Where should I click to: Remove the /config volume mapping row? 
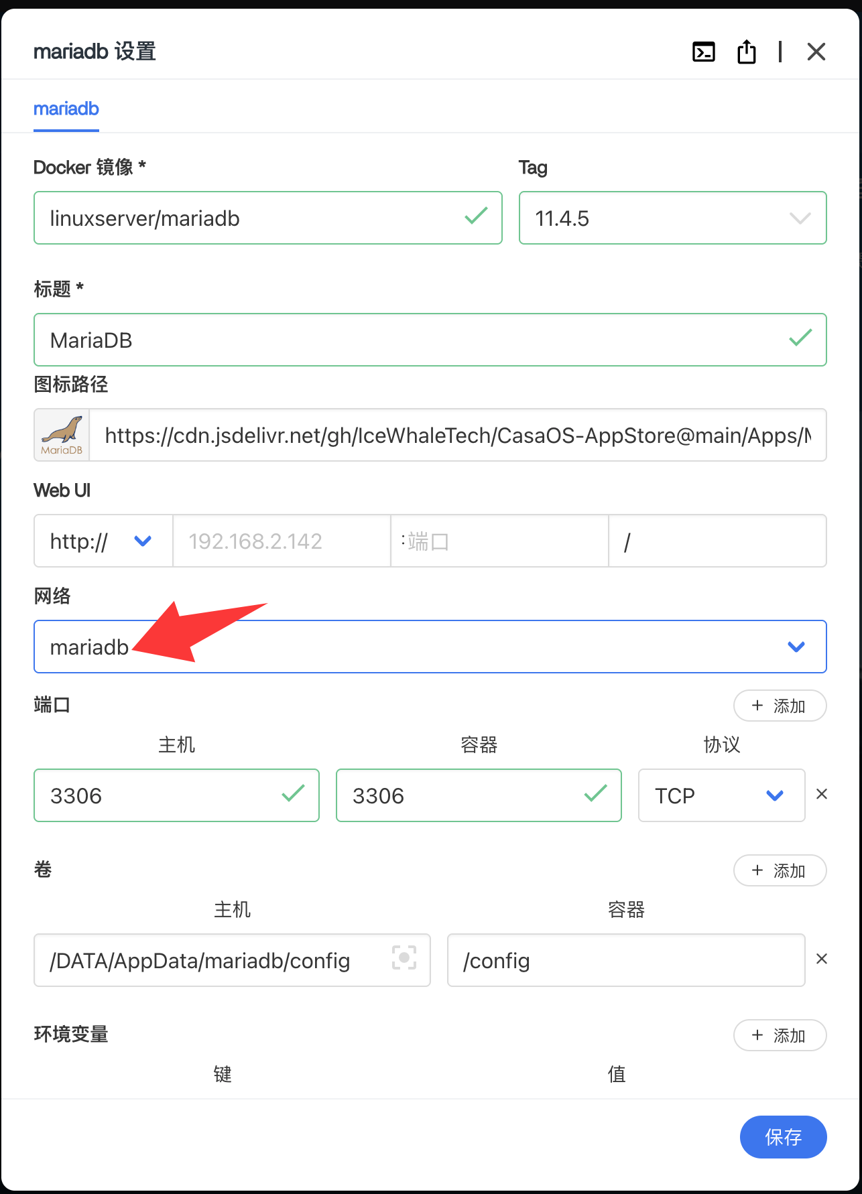pyautogui.click(x=822, y=959)
